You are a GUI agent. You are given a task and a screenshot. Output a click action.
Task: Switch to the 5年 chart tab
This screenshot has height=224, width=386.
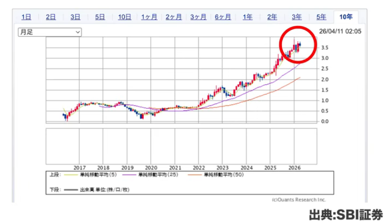pos(321,17)
